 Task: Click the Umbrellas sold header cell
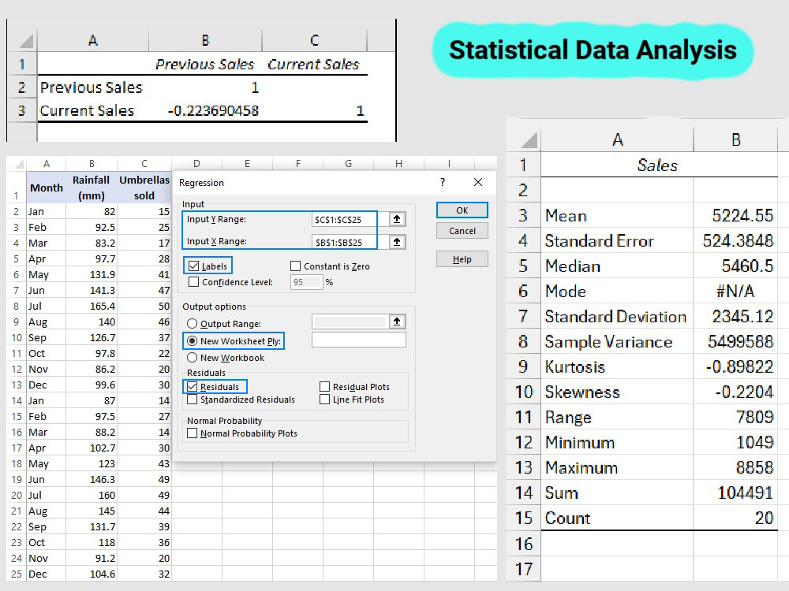[144, 188]
